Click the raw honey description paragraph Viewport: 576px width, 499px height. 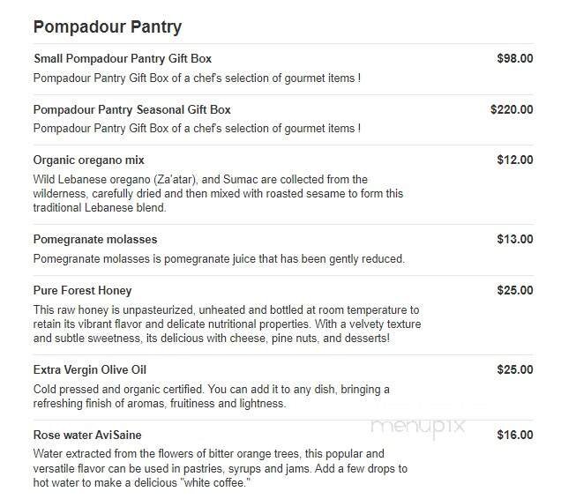click(227, 324)
